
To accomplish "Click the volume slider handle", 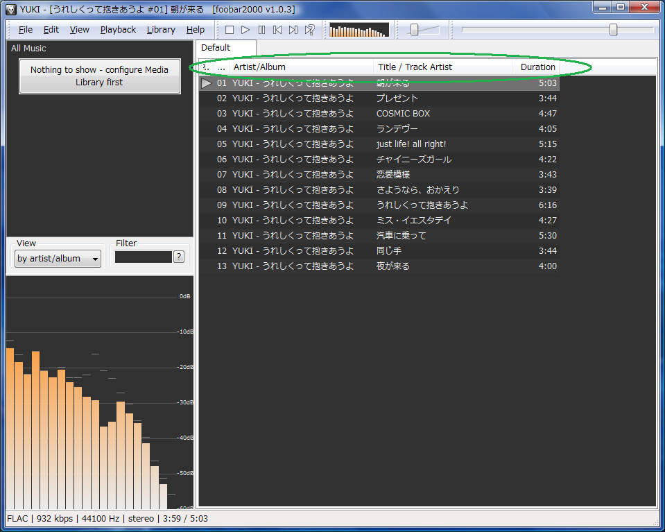I will click(x=415, y=30).
